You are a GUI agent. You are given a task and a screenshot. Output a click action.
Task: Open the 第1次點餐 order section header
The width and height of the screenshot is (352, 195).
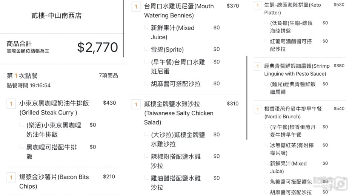coord(22,76)
